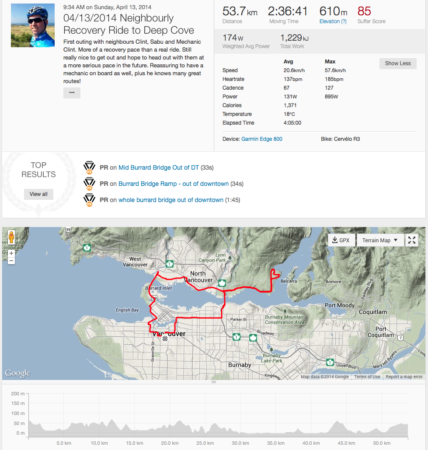Collapse stats with Show Less
The image size is (428, 450).
(x=398, y=63)
